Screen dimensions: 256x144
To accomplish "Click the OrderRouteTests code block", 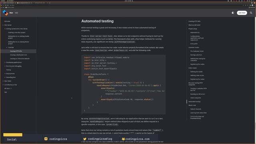I will coord(123,84).
